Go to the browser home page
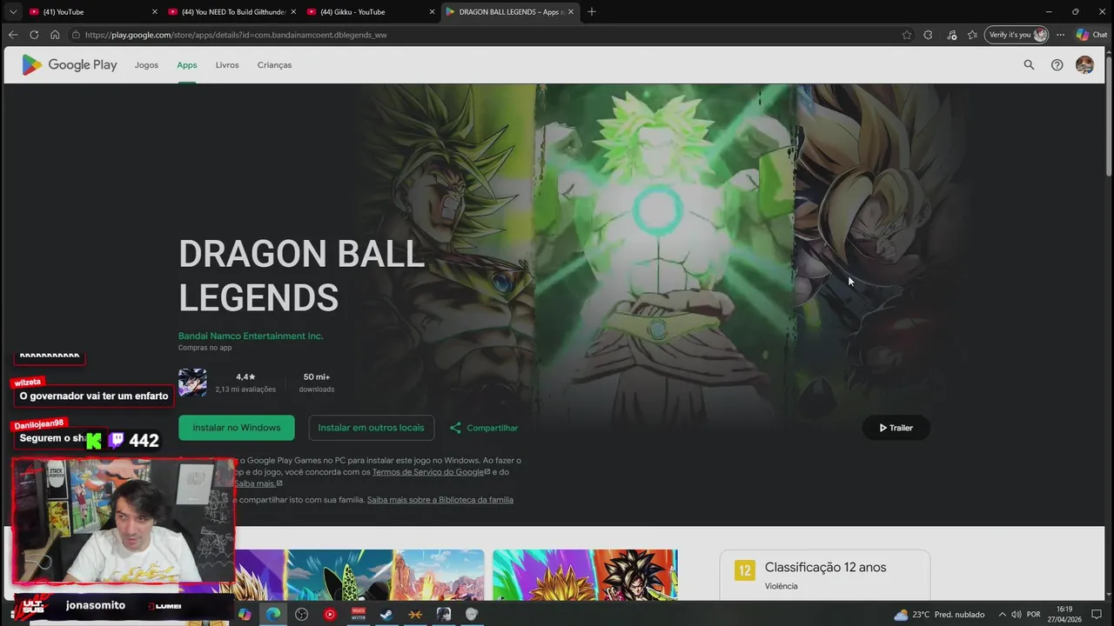Screen dimensions: 1114x626 [x=55, y=35]
